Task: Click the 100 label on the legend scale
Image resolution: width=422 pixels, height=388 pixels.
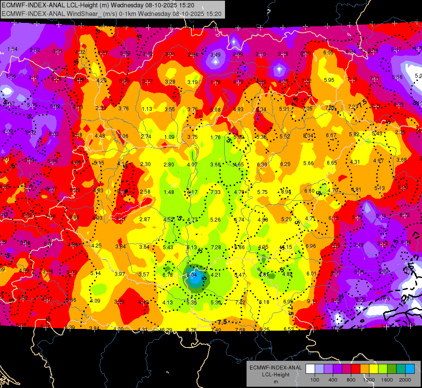Action: [315, 380]
